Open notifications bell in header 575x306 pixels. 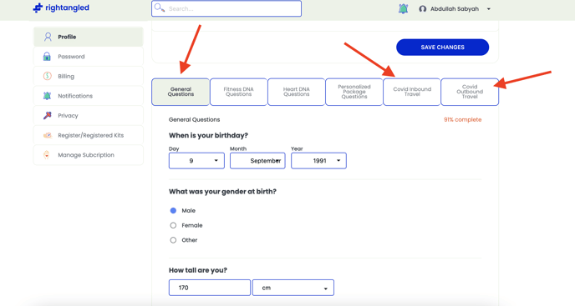click(403, 8)
